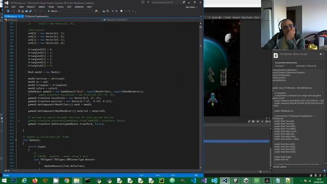Click the Asset Labels header in Inspector

coord(280,167)
